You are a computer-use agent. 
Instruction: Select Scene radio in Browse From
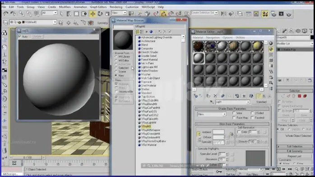click(x=116, y=71)
